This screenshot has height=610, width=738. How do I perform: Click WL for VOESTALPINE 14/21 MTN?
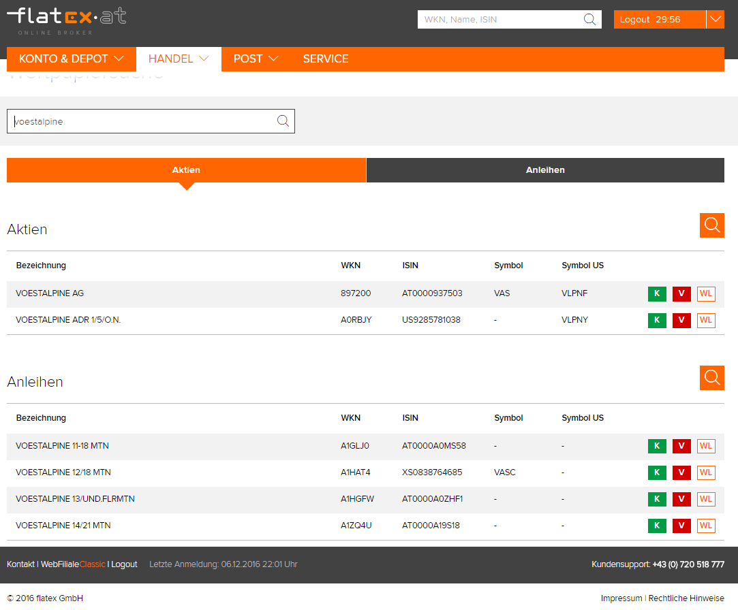(x=706, y=526)
